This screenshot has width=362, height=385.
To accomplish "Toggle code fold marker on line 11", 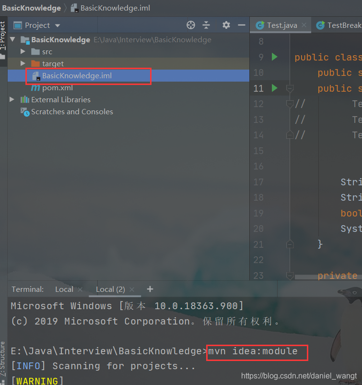I will pos(290,88).
